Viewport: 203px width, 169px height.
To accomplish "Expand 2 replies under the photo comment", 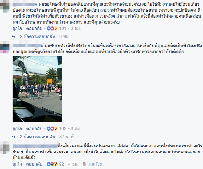I will tap(38, 137).
